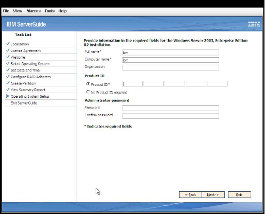Click the fifth Product ID segment box

(217, 84)
